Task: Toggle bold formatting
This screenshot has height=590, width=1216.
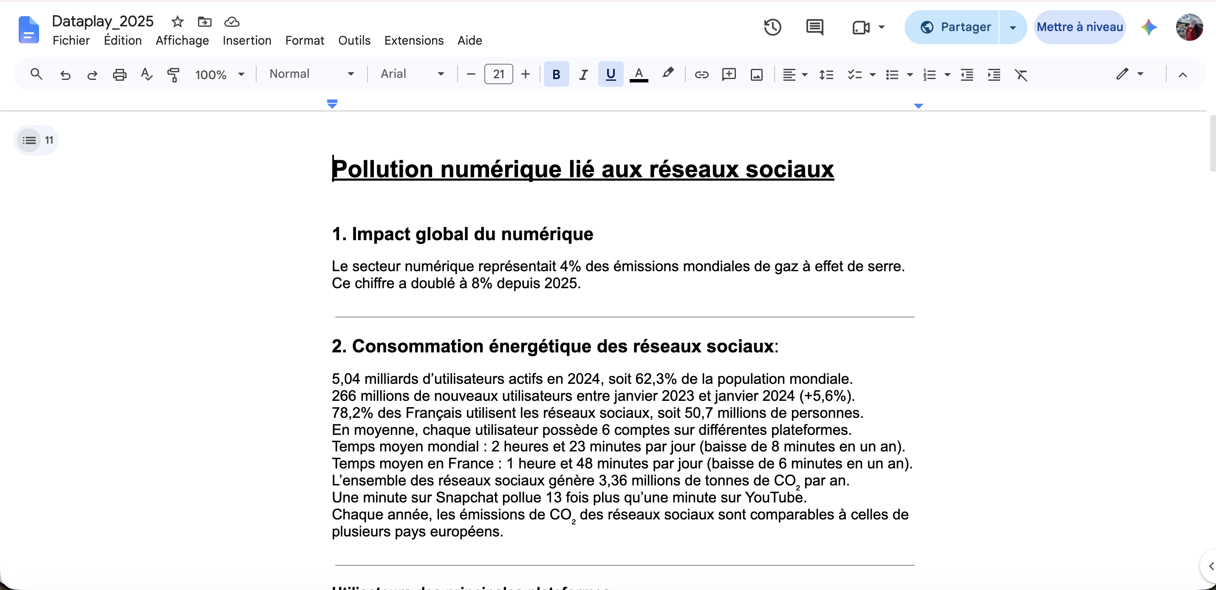Action: 557,74
